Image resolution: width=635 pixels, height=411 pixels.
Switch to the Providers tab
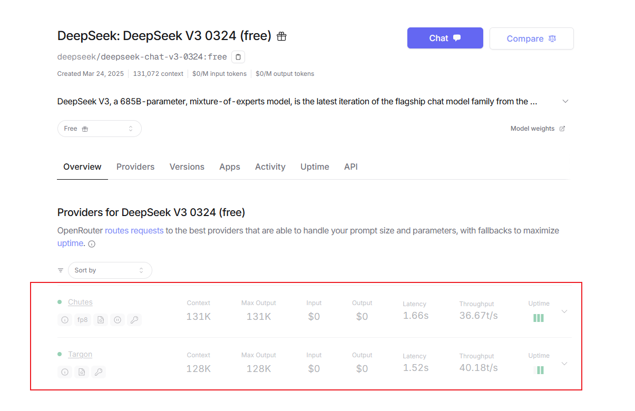point(135,167)
